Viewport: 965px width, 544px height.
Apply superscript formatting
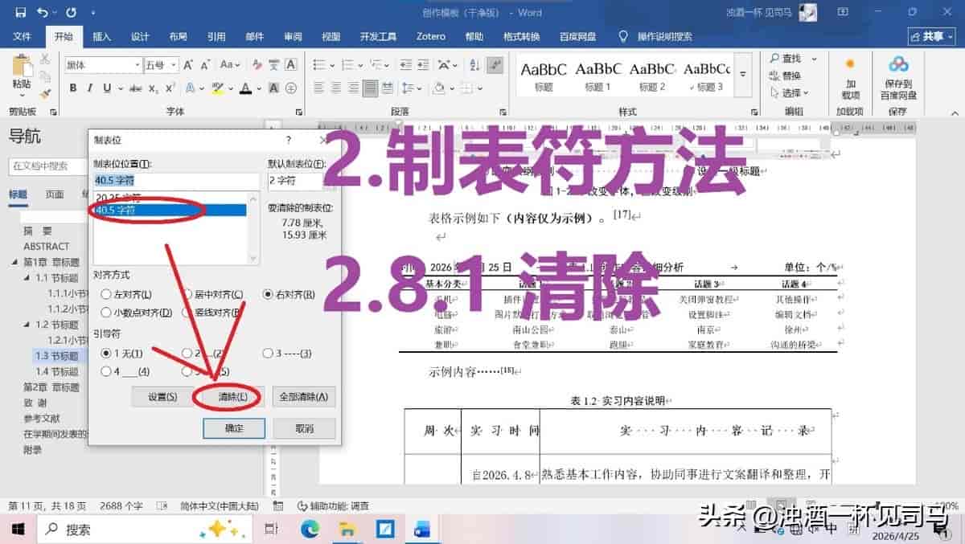tap(170, 88)
